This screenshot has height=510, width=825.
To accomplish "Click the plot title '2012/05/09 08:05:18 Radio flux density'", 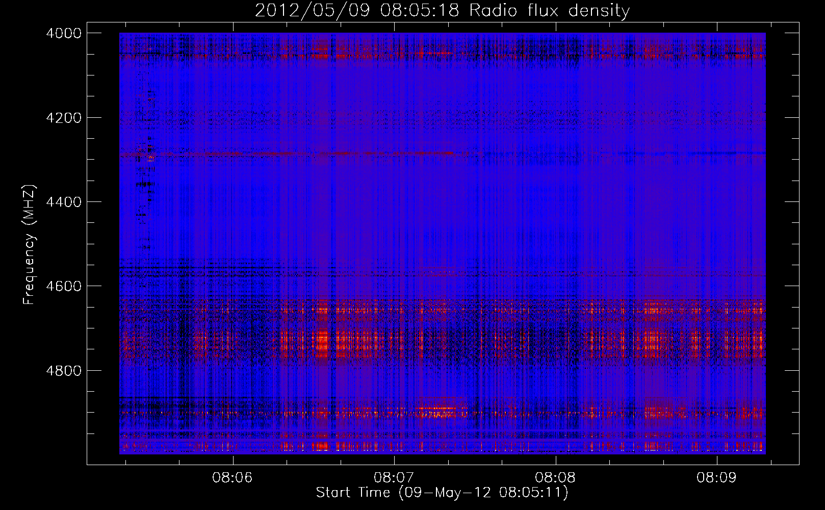I will pos(443,11).
